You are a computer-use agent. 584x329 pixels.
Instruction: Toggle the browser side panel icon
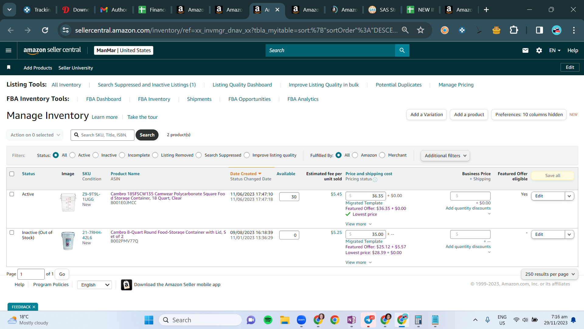click(x=539, y=30)
